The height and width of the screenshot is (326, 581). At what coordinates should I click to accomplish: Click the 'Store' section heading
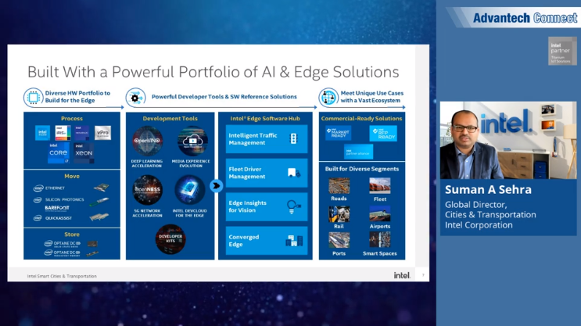72,235
